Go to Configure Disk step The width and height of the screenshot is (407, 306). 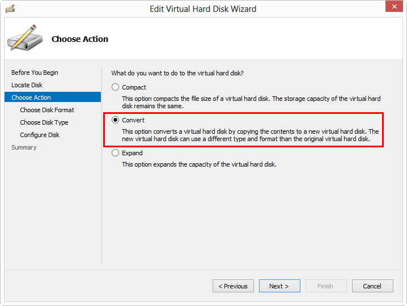point(40,135)
